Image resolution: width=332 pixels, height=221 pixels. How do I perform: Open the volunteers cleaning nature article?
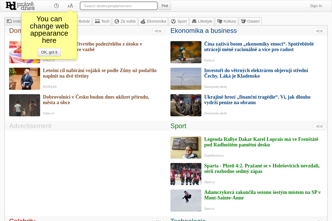96,100
